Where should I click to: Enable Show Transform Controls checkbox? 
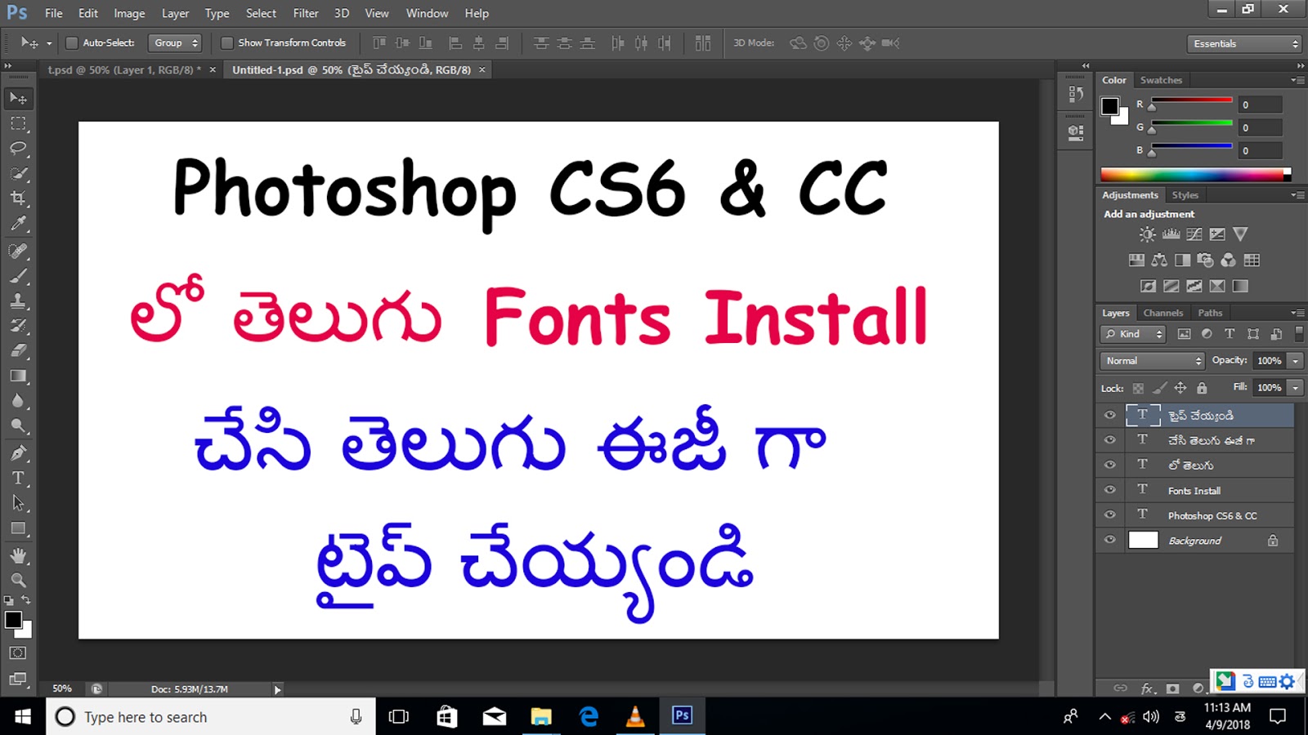coord(227,43)
